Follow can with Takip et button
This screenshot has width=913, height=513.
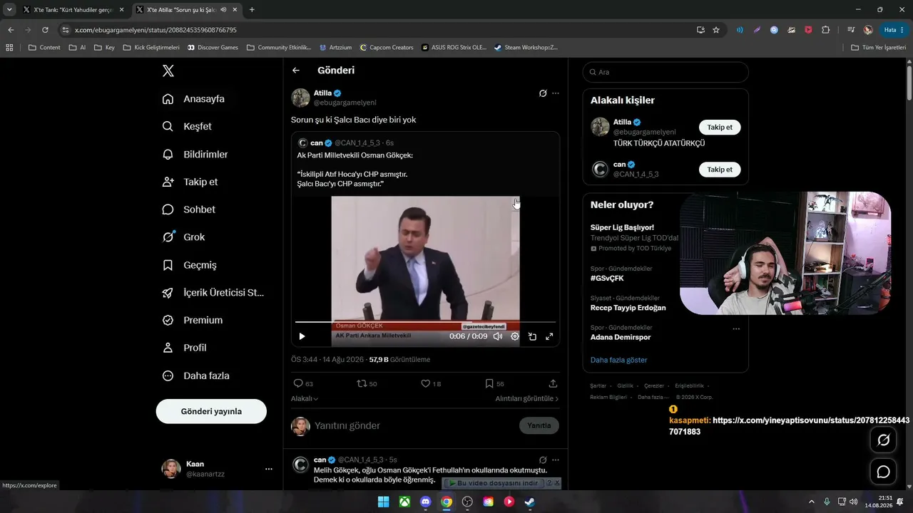pos(720,170)
